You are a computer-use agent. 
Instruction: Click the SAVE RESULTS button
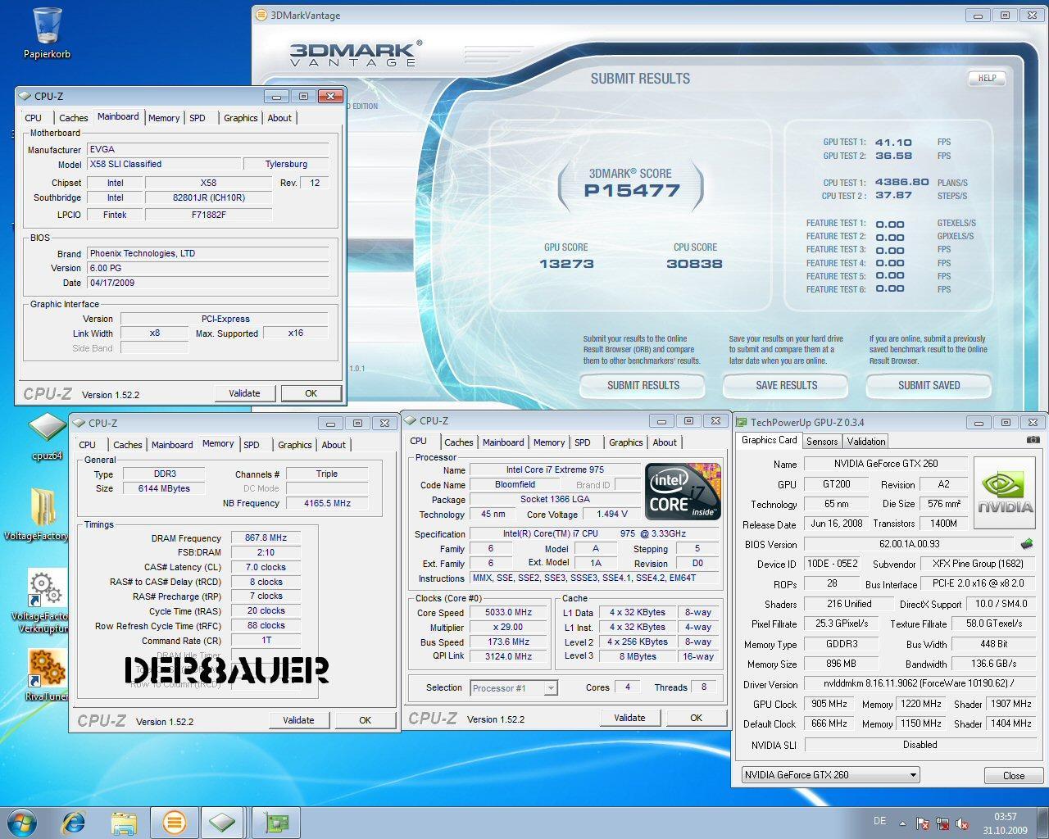(786, 385)
